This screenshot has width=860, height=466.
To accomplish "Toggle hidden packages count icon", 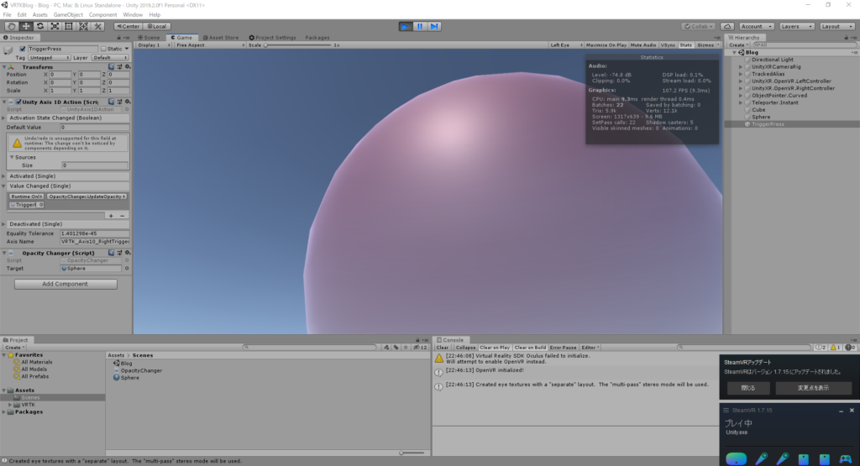I will click(x=420, y=347).
